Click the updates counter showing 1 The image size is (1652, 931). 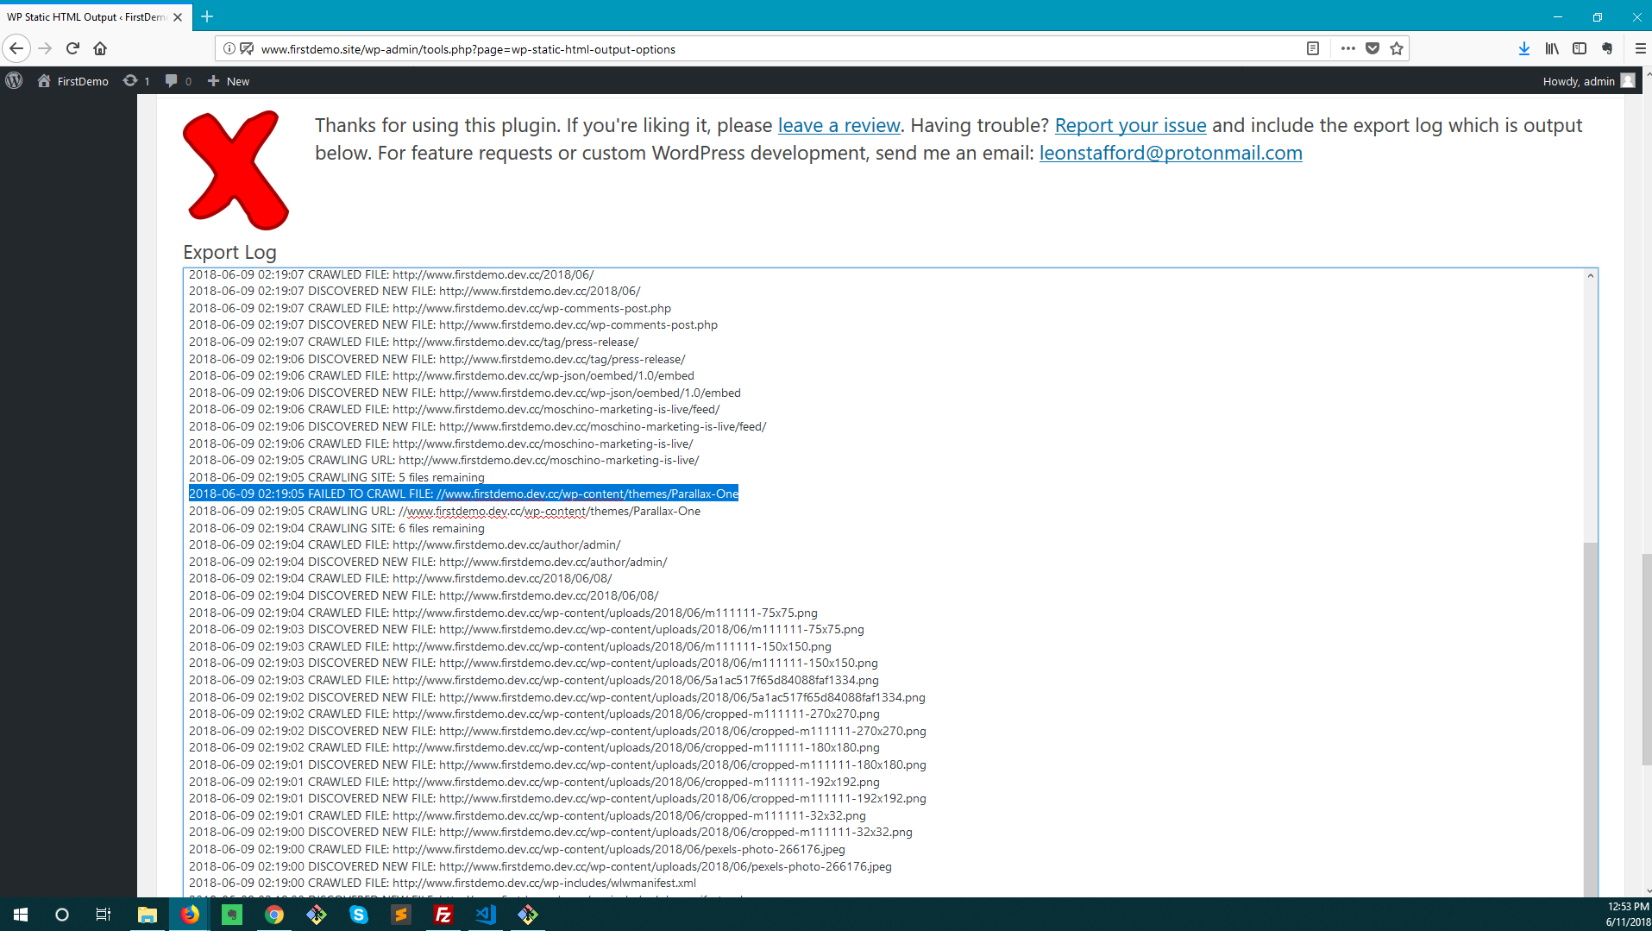click(138, 80)
